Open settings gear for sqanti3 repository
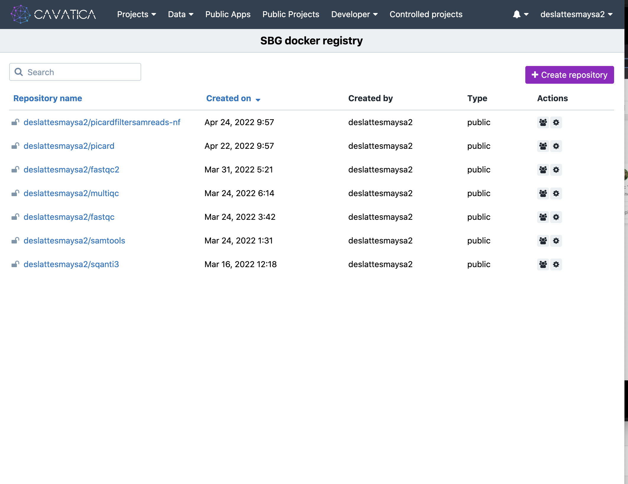 556,264
